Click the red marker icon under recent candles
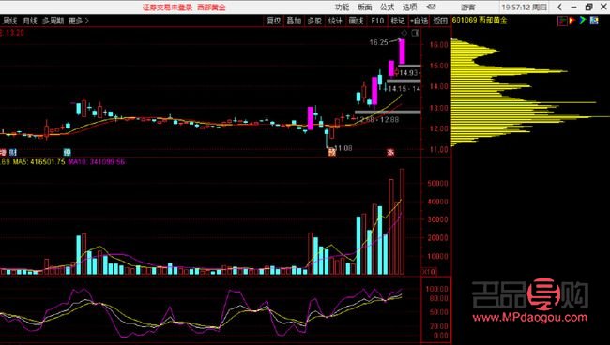The image size is (610, 345). (x=390, y=152)
